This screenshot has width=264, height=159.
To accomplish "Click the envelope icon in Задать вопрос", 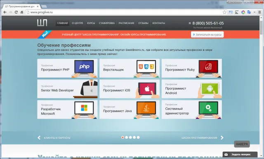I will (x=226, y=154).
